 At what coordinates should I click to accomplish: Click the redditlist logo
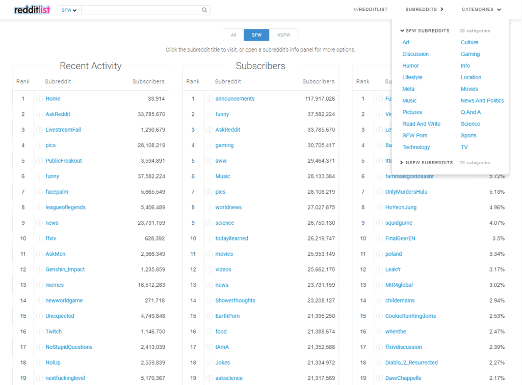(x=32, y=10)
